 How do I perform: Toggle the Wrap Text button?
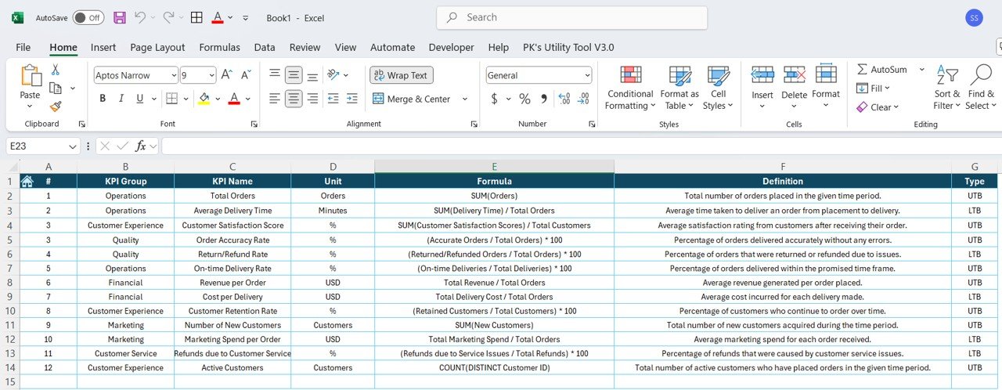[x=402, y=75]
